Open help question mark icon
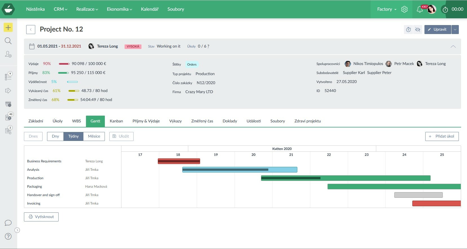 (8, 236)
